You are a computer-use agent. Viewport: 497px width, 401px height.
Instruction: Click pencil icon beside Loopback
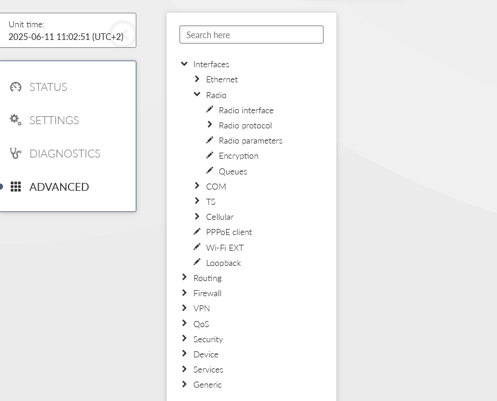click(x=197, y=262)
